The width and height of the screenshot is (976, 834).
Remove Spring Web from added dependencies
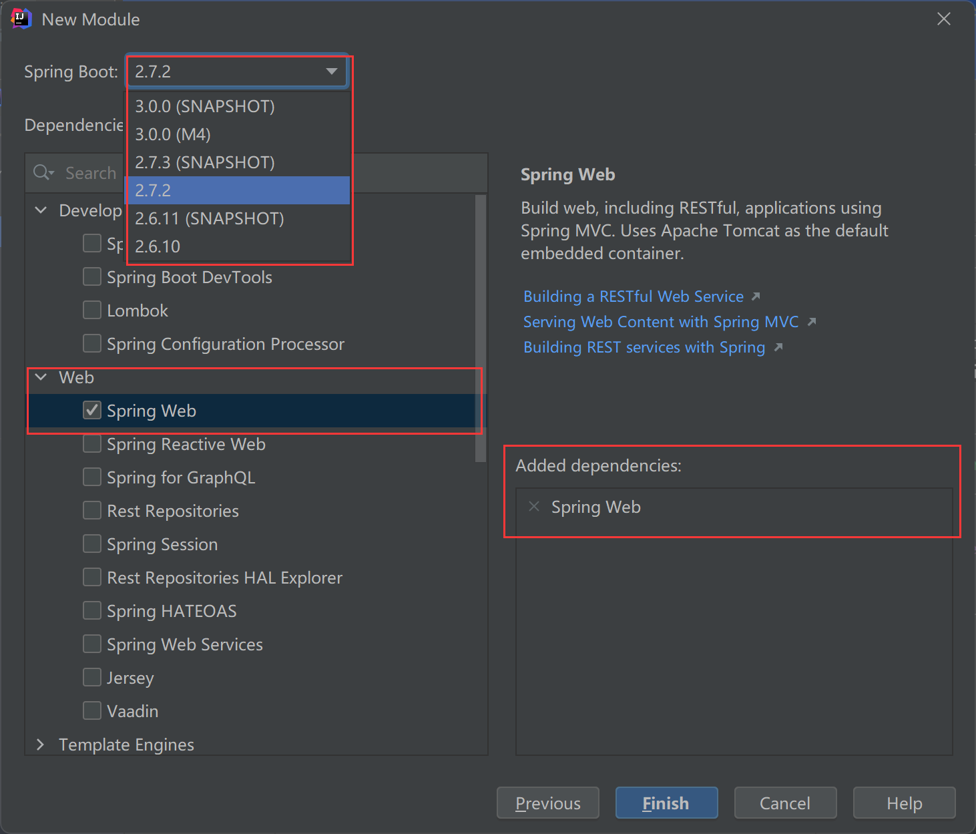(534, 506)
